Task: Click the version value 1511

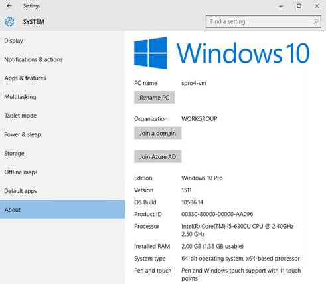Action: (187, 190)
